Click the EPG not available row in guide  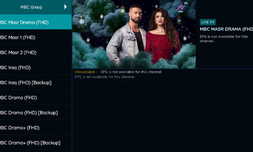[x=163, y=74]
